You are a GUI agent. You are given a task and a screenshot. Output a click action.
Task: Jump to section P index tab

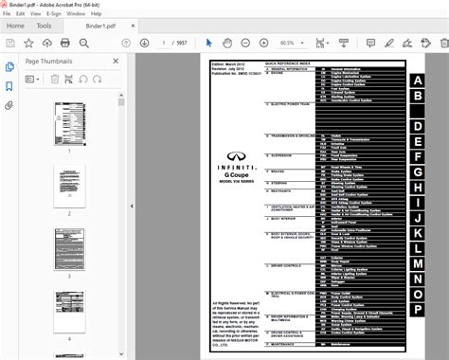click(x=418, y=310)
